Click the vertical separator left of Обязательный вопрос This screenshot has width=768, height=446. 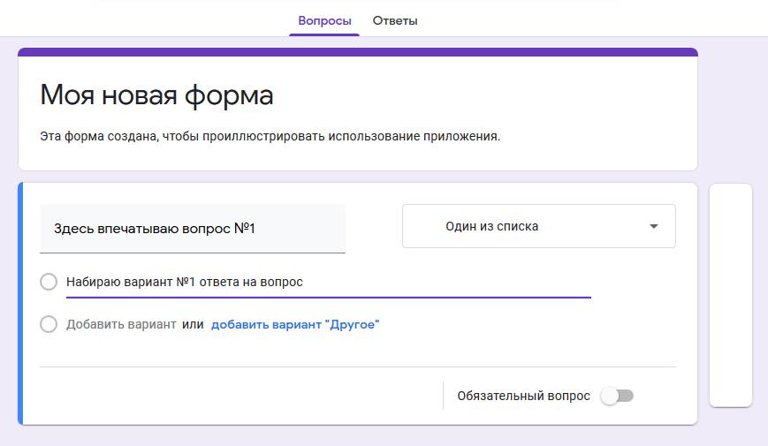pos(443,396)
